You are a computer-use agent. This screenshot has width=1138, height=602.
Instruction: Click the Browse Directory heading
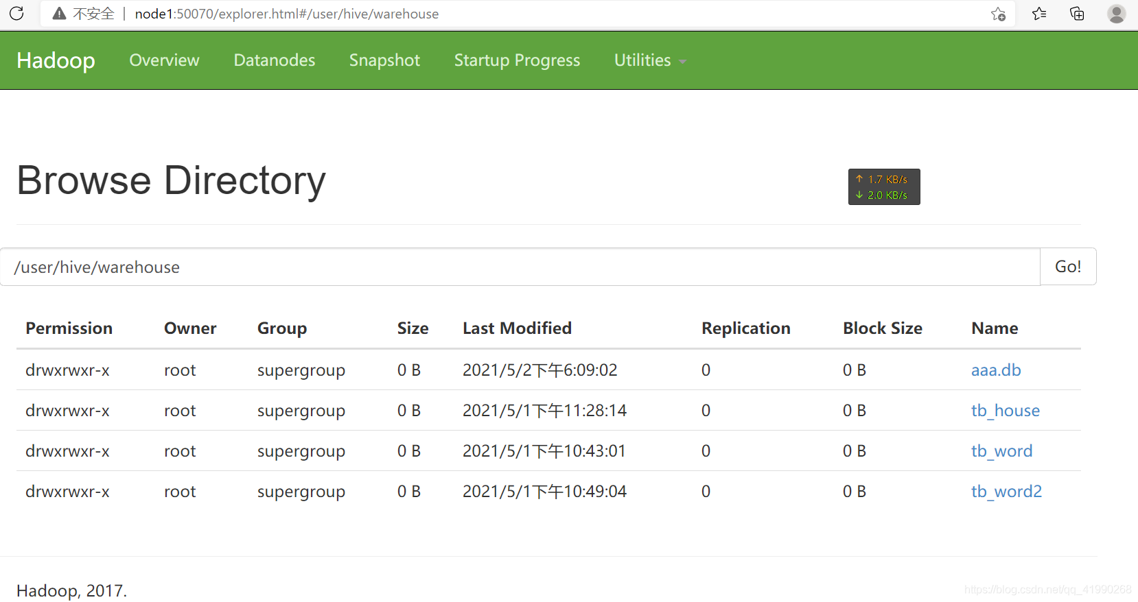(171, 180)
